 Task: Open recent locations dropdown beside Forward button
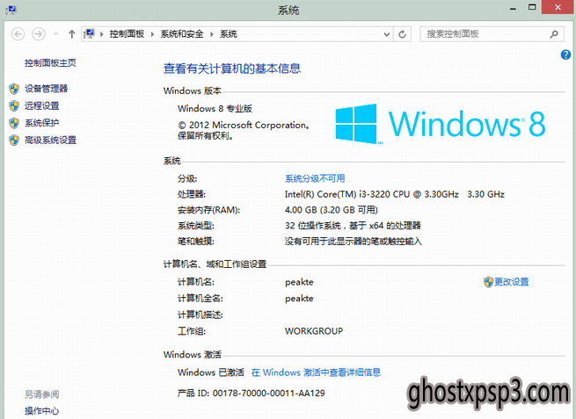pyautogui.click(x=55, y=34)
